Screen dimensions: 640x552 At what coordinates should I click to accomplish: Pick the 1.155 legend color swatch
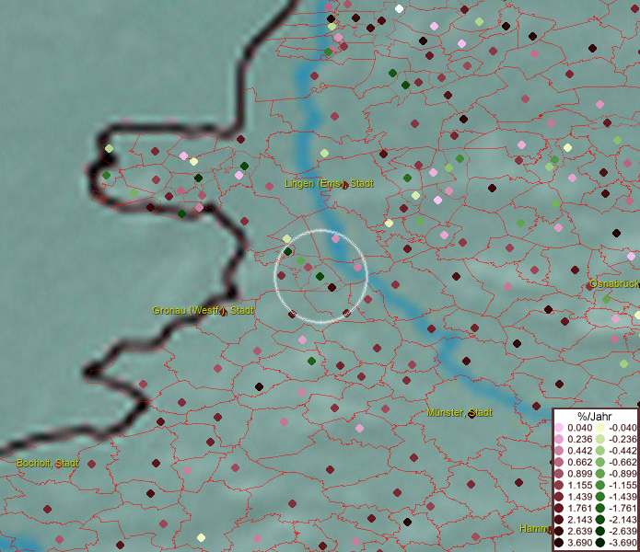coord(560,485)
